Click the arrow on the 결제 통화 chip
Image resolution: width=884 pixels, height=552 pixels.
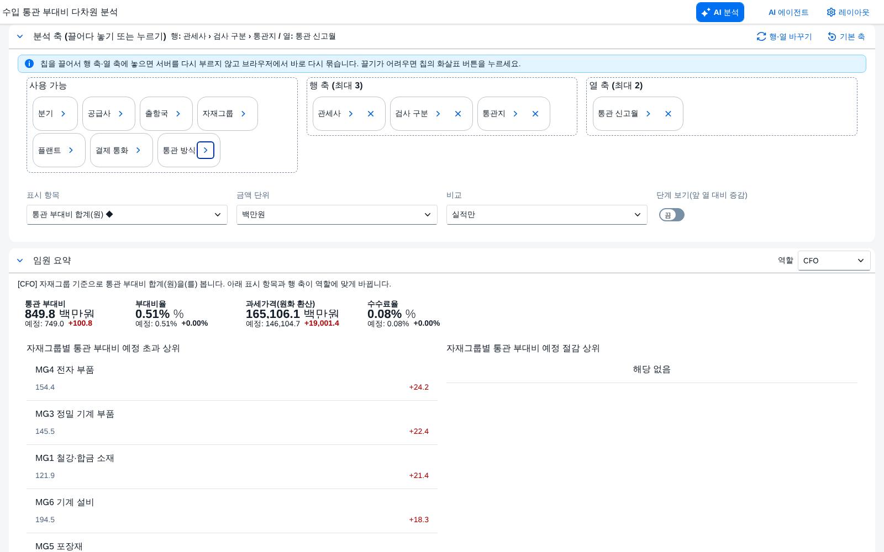tap(138, 150)
